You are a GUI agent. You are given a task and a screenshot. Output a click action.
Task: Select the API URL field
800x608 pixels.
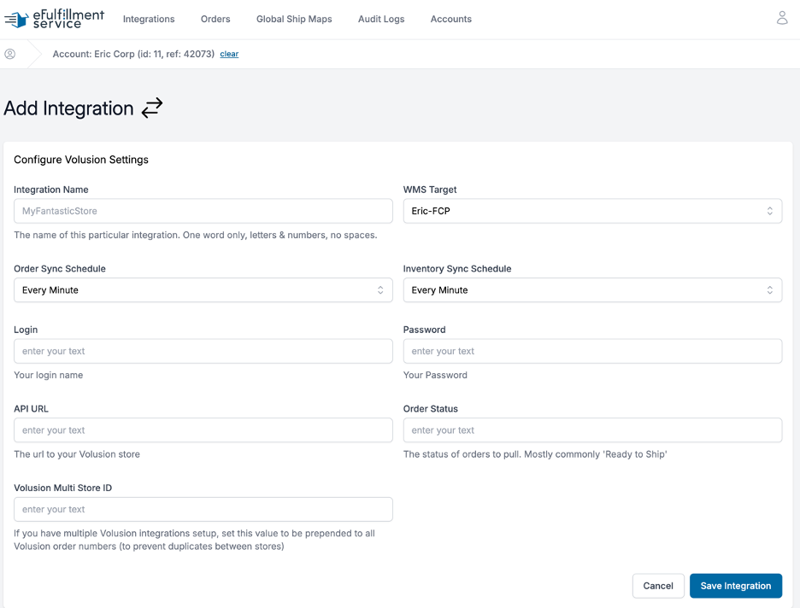203,430
